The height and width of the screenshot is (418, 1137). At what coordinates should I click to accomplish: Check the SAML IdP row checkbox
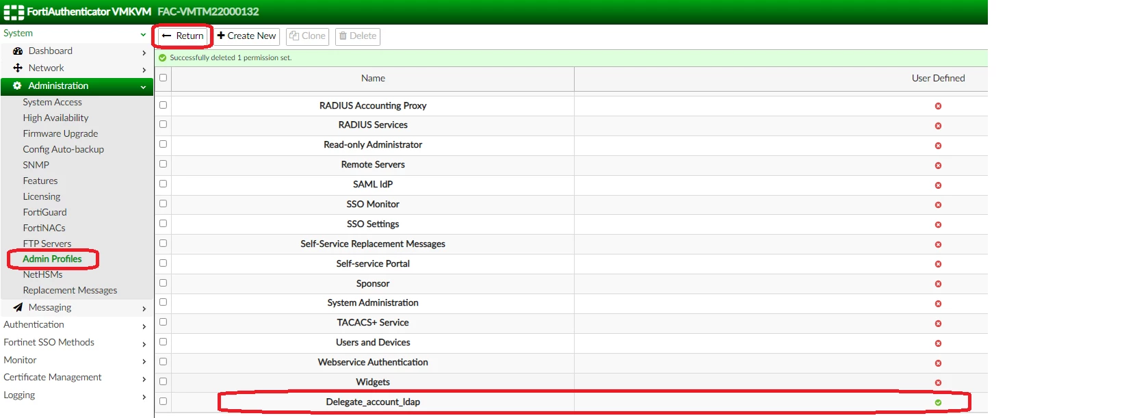point(163,184)
